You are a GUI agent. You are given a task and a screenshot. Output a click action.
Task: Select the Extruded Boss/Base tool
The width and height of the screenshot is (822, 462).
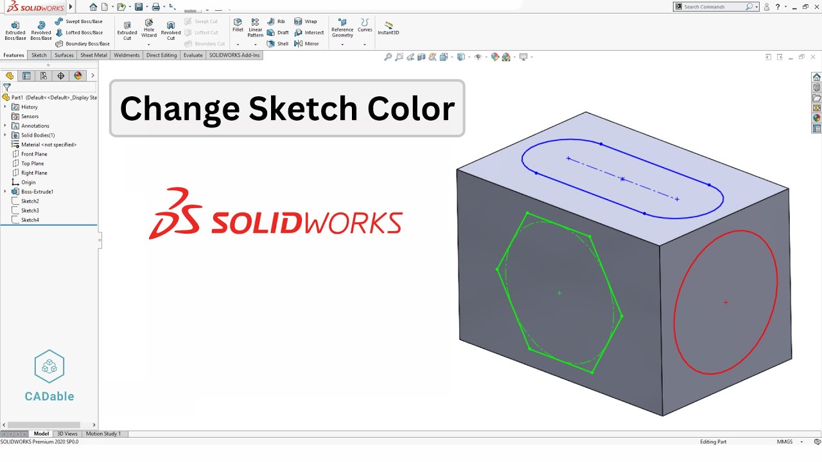[x=15, y=31]
